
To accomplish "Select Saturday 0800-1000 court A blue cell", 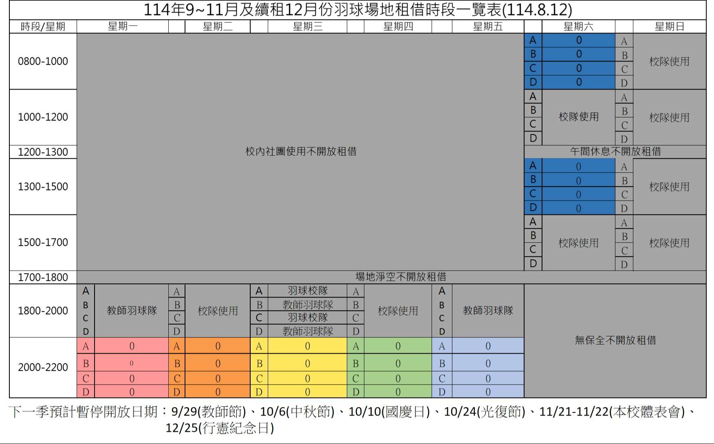I will 579,40.
